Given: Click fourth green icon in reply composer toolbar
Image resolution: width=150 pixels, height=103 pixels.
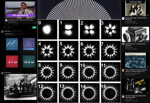Looking at the screenshot, I should [11, 27].
